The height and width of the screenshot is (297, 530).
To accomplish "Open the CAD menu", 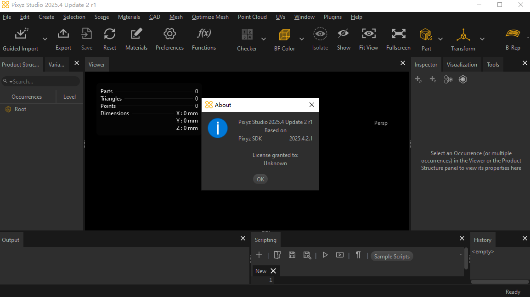I will click(x=154, y=17).
